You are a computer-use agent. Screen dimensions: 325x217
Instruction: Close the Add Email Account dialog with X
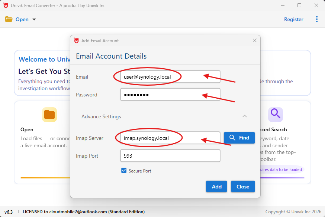pyautogui.click(x=254, y=40)
